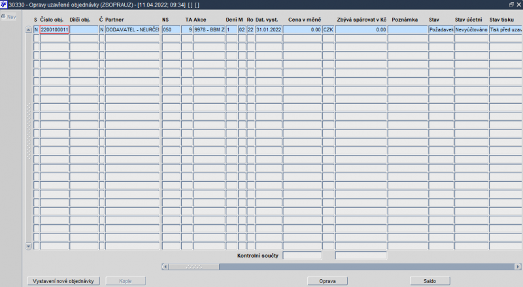This screenshot has width=523, height=287.
Task: Click the Č column cell N in first row
Action: pos(102,29)
